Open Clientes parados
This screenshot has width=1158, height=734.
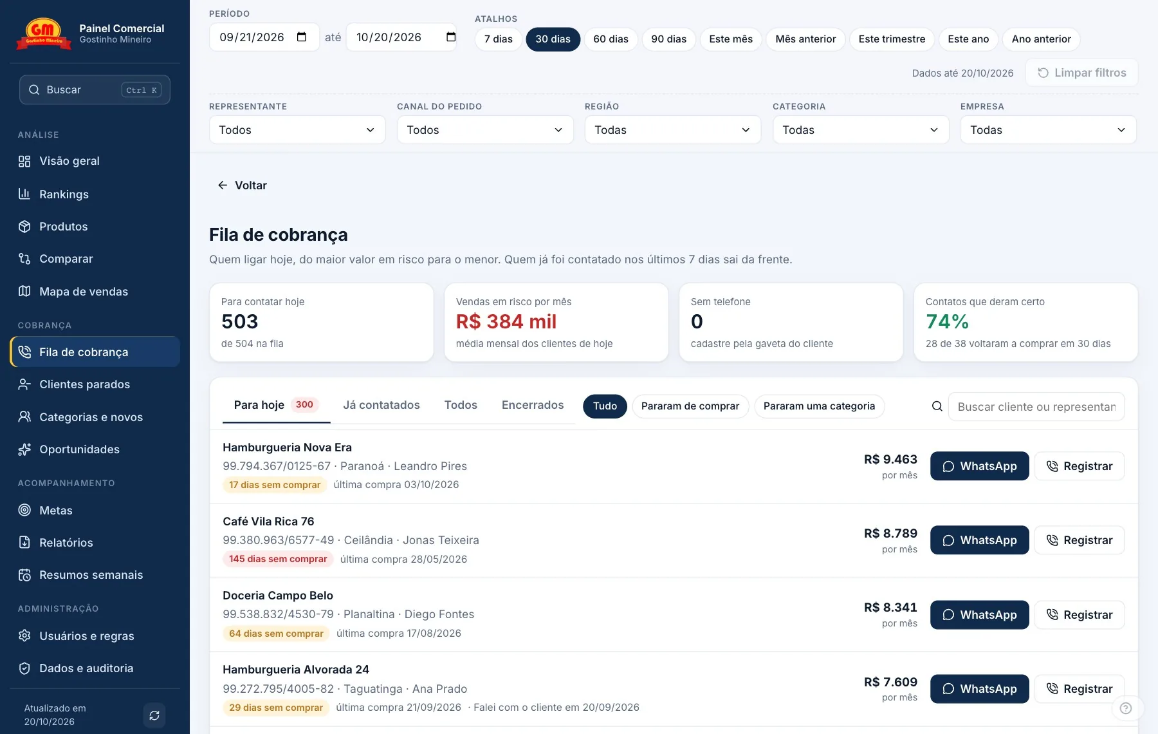(95, 384)
